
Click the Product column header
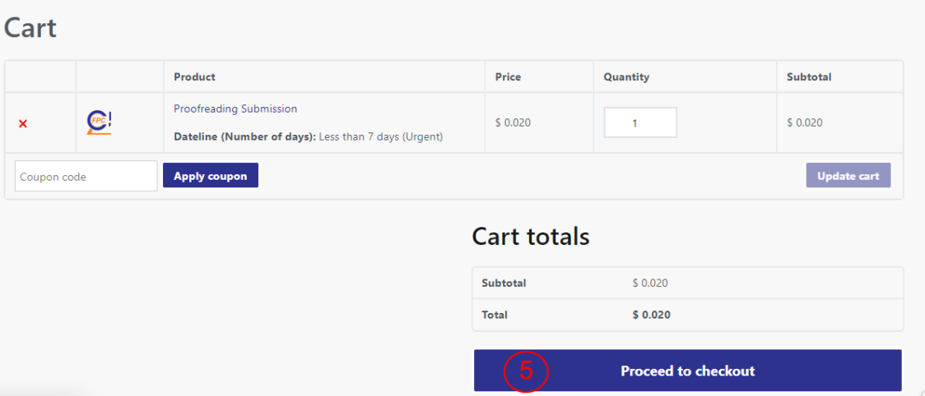[x=195, y=77]
